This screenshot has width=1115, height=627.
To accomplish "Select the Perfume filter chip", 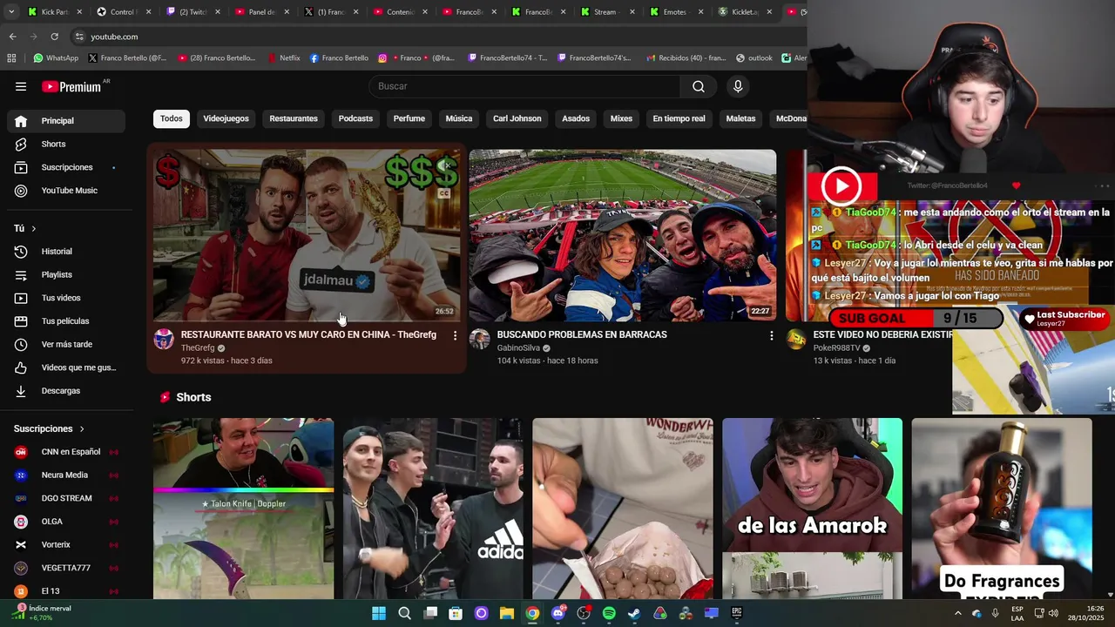I will coord(409,118).
